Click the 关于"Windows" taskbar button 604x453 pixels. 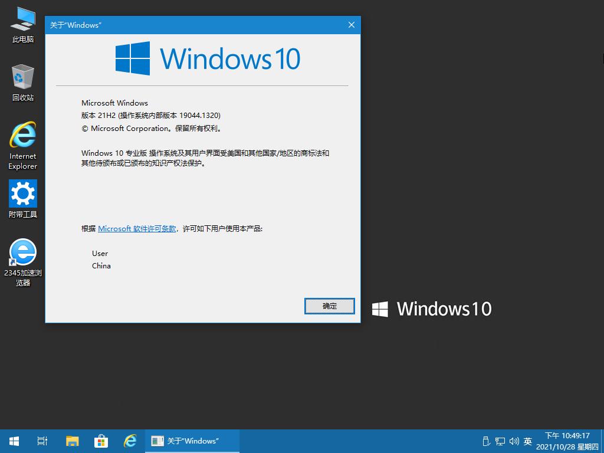click(192, 441)
